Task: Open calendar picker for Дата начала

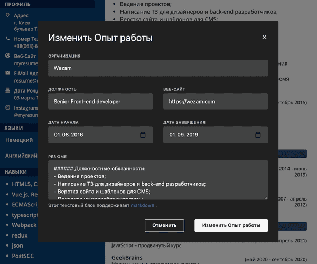Action: point(143,135)
